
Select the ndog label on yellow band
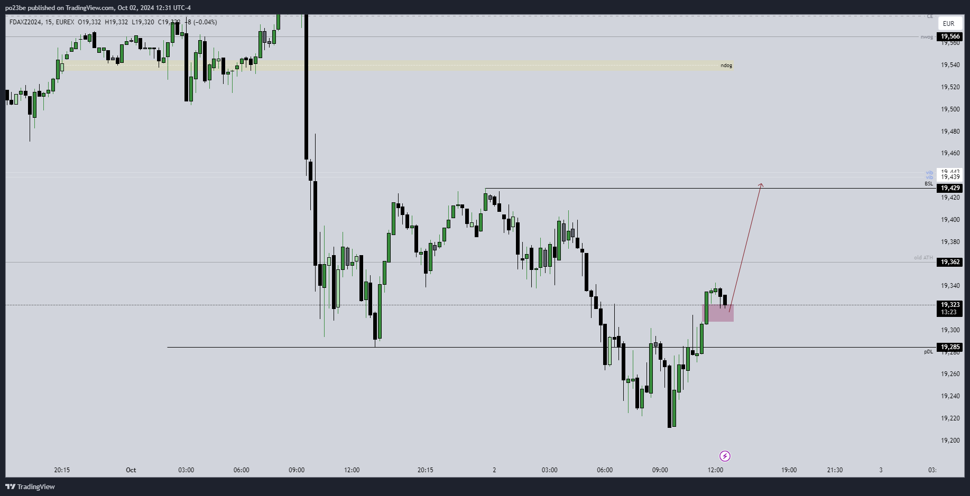click(726, 65)
